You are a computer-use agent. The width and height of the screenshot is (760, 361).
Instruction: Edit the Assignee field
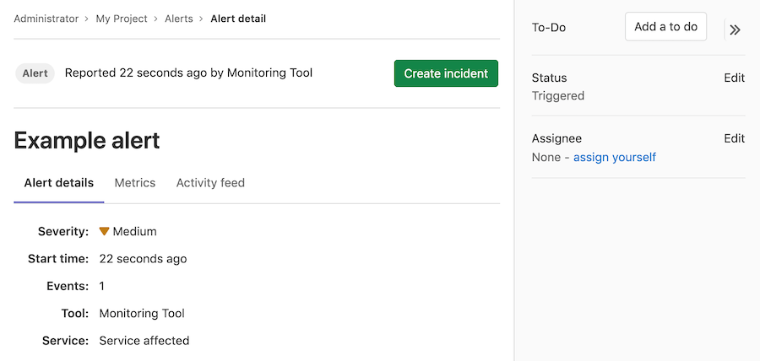[734, 138]
